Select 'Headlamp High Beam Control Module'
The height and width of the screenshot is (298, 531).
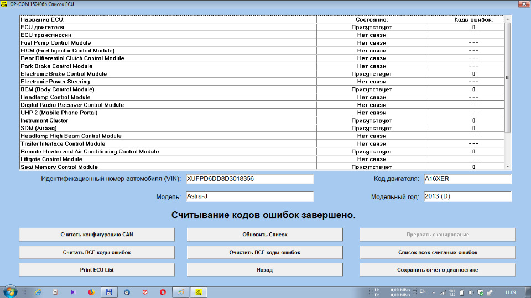click(x=262, y=136)
